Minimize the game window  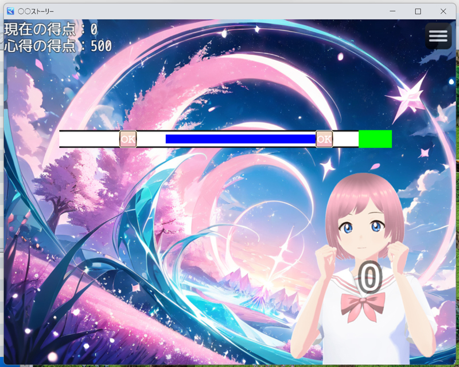point(392,11)
